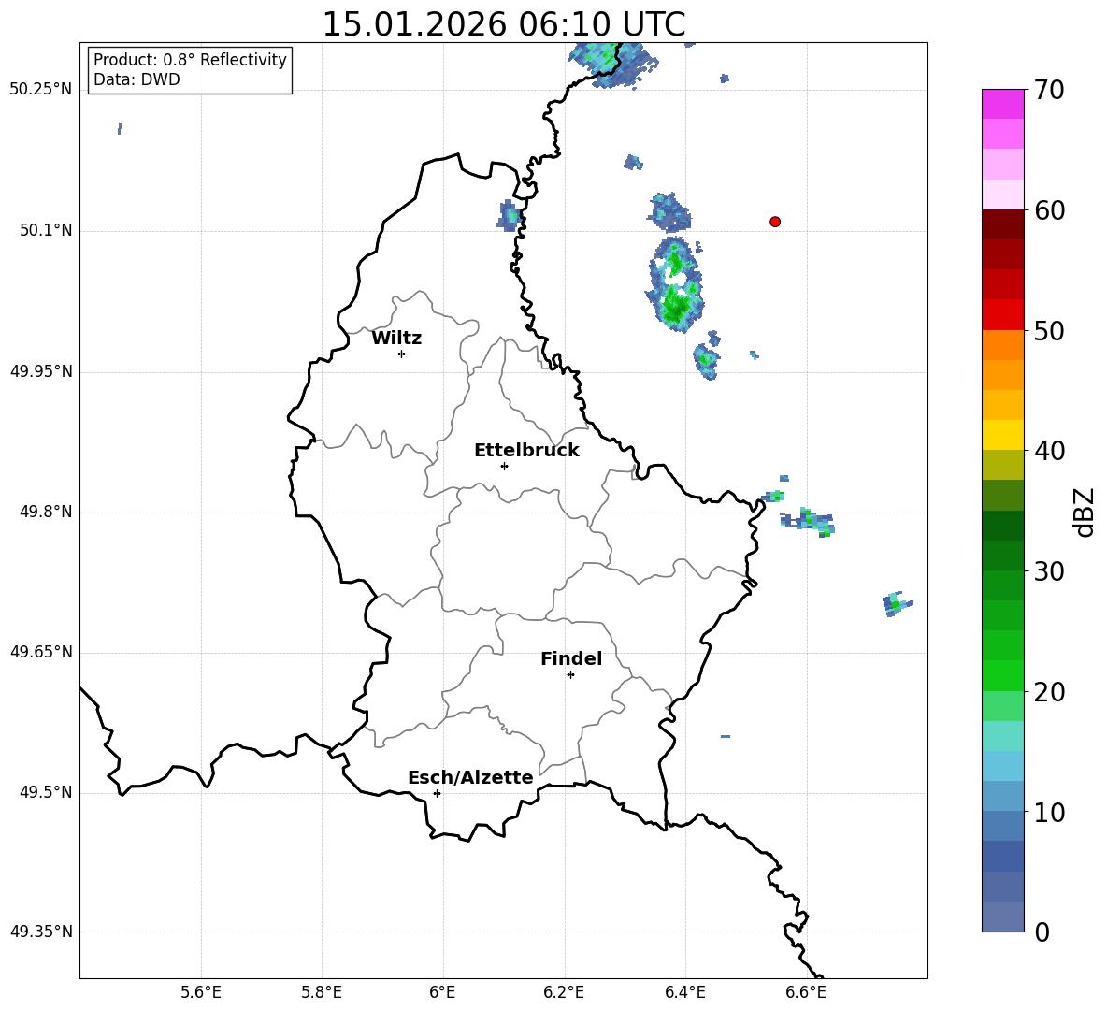Image resolution: width=1107 pixels, height=1011 pixels.
Task: Click the Ettelbruck location cross marker
Action: (504, 466)
